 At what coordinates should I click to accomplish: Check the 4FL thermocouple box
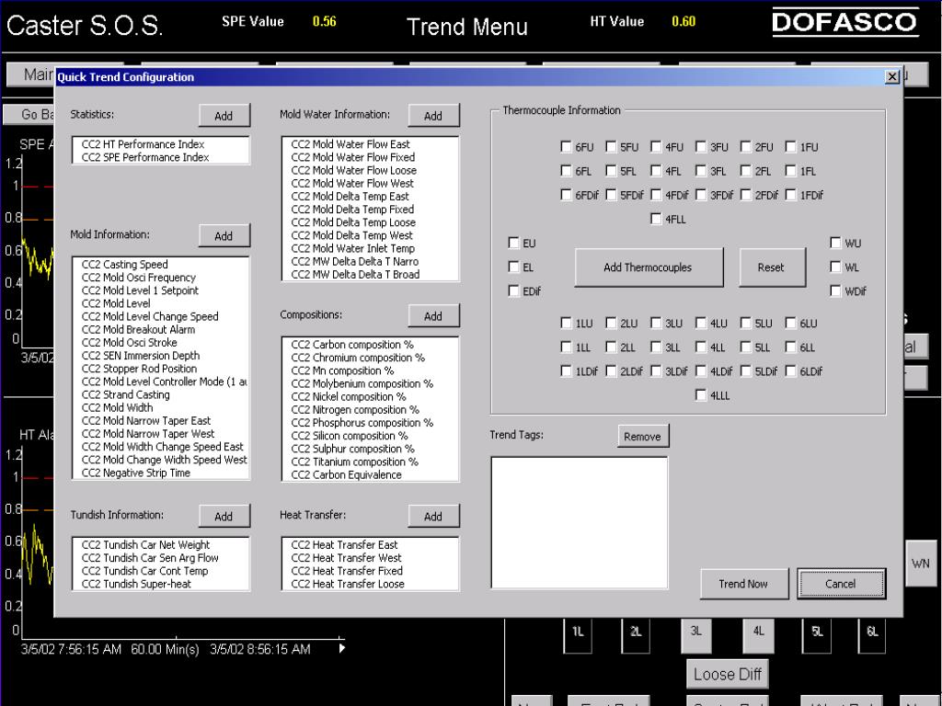(655, 170)
